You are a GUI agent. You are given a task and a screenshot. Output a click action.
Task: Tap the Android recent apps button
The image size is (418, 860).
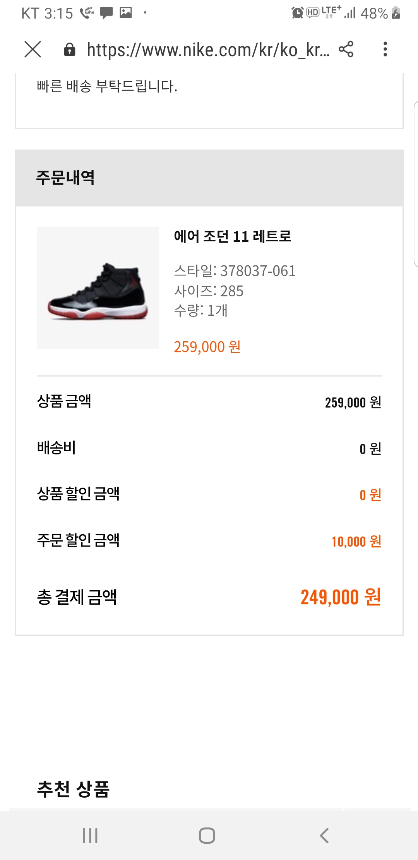[90, 836]
